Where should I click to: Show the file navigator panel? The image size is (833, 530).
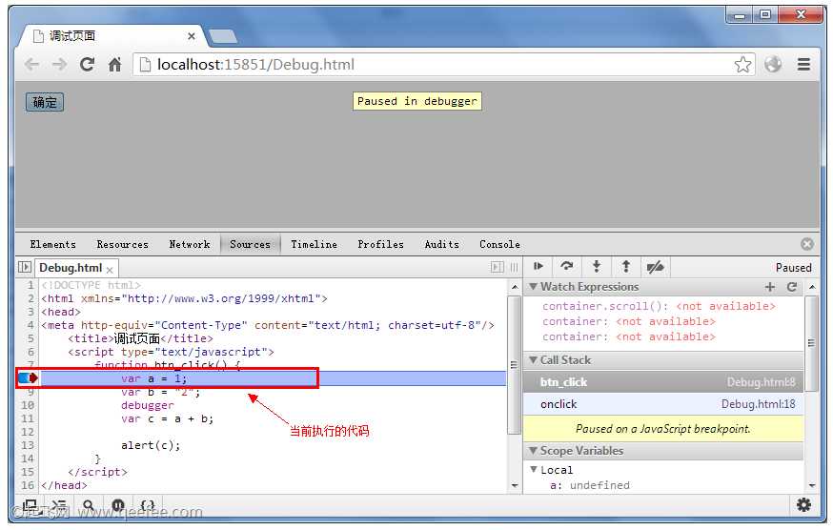[25, 267]
